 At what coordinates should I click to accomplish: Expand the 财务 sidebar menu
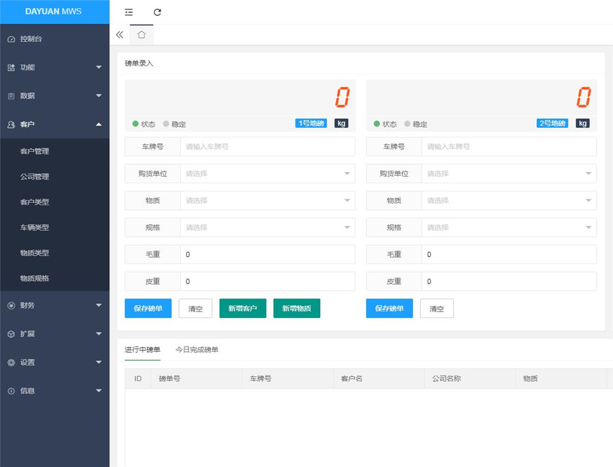[x=54, y=305]
